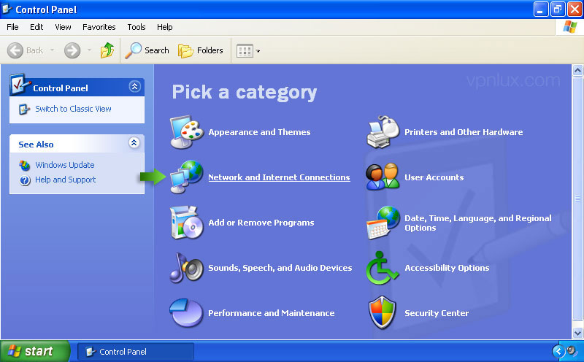Open User Accounts link
584x362 pixels.
coord(434,177)
